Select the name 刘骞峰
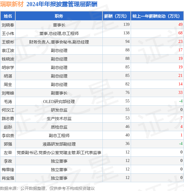 tap(8, 93)
